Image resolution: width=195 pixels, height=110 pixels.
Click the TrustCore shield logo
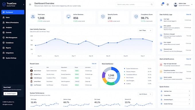coord(4,5)
